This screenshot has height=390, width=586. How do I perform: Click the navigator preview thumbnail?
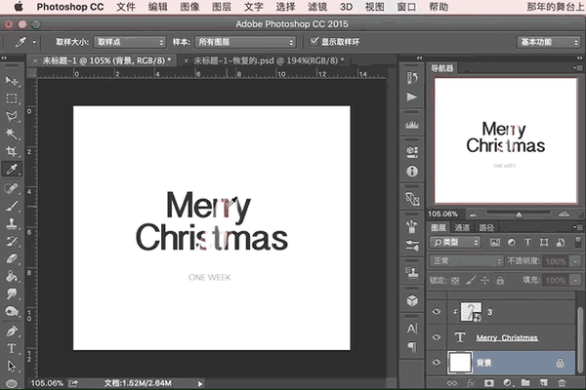coord(505,140)
